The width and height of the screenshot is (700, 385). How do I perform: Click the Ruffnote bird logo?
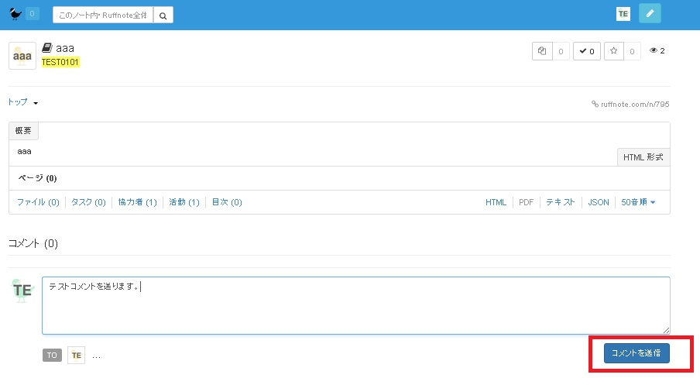tap(15, 14)
